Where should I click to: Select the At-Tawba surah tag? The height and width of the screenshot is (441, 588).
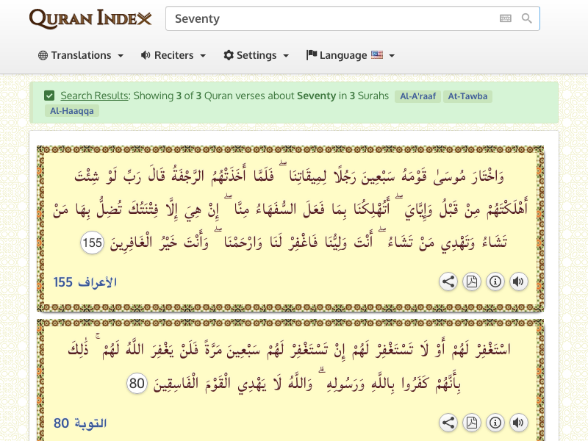tap(467, 96)
